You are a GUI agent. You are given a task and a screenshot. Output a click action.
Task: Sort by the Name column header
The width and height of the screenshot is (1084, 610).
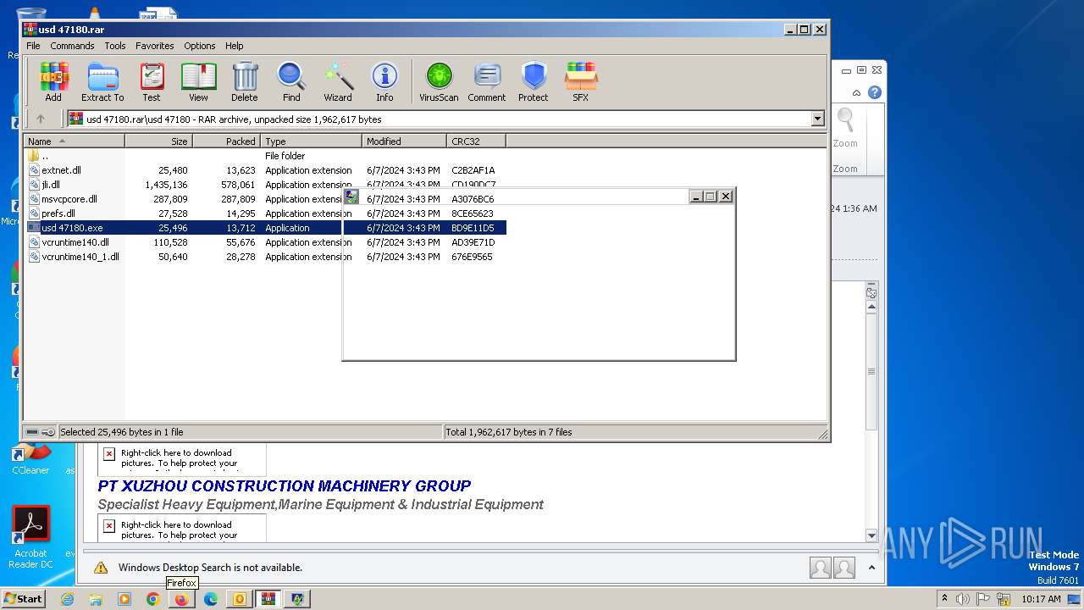(75, 141)
